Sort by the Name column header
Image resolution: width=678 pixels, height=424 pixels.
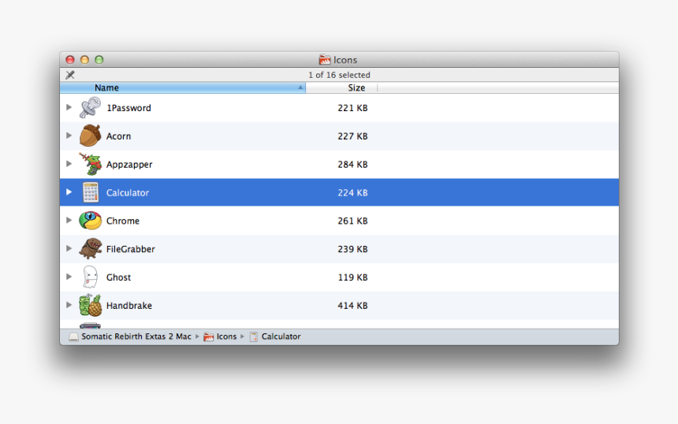(x=182, y=87)
